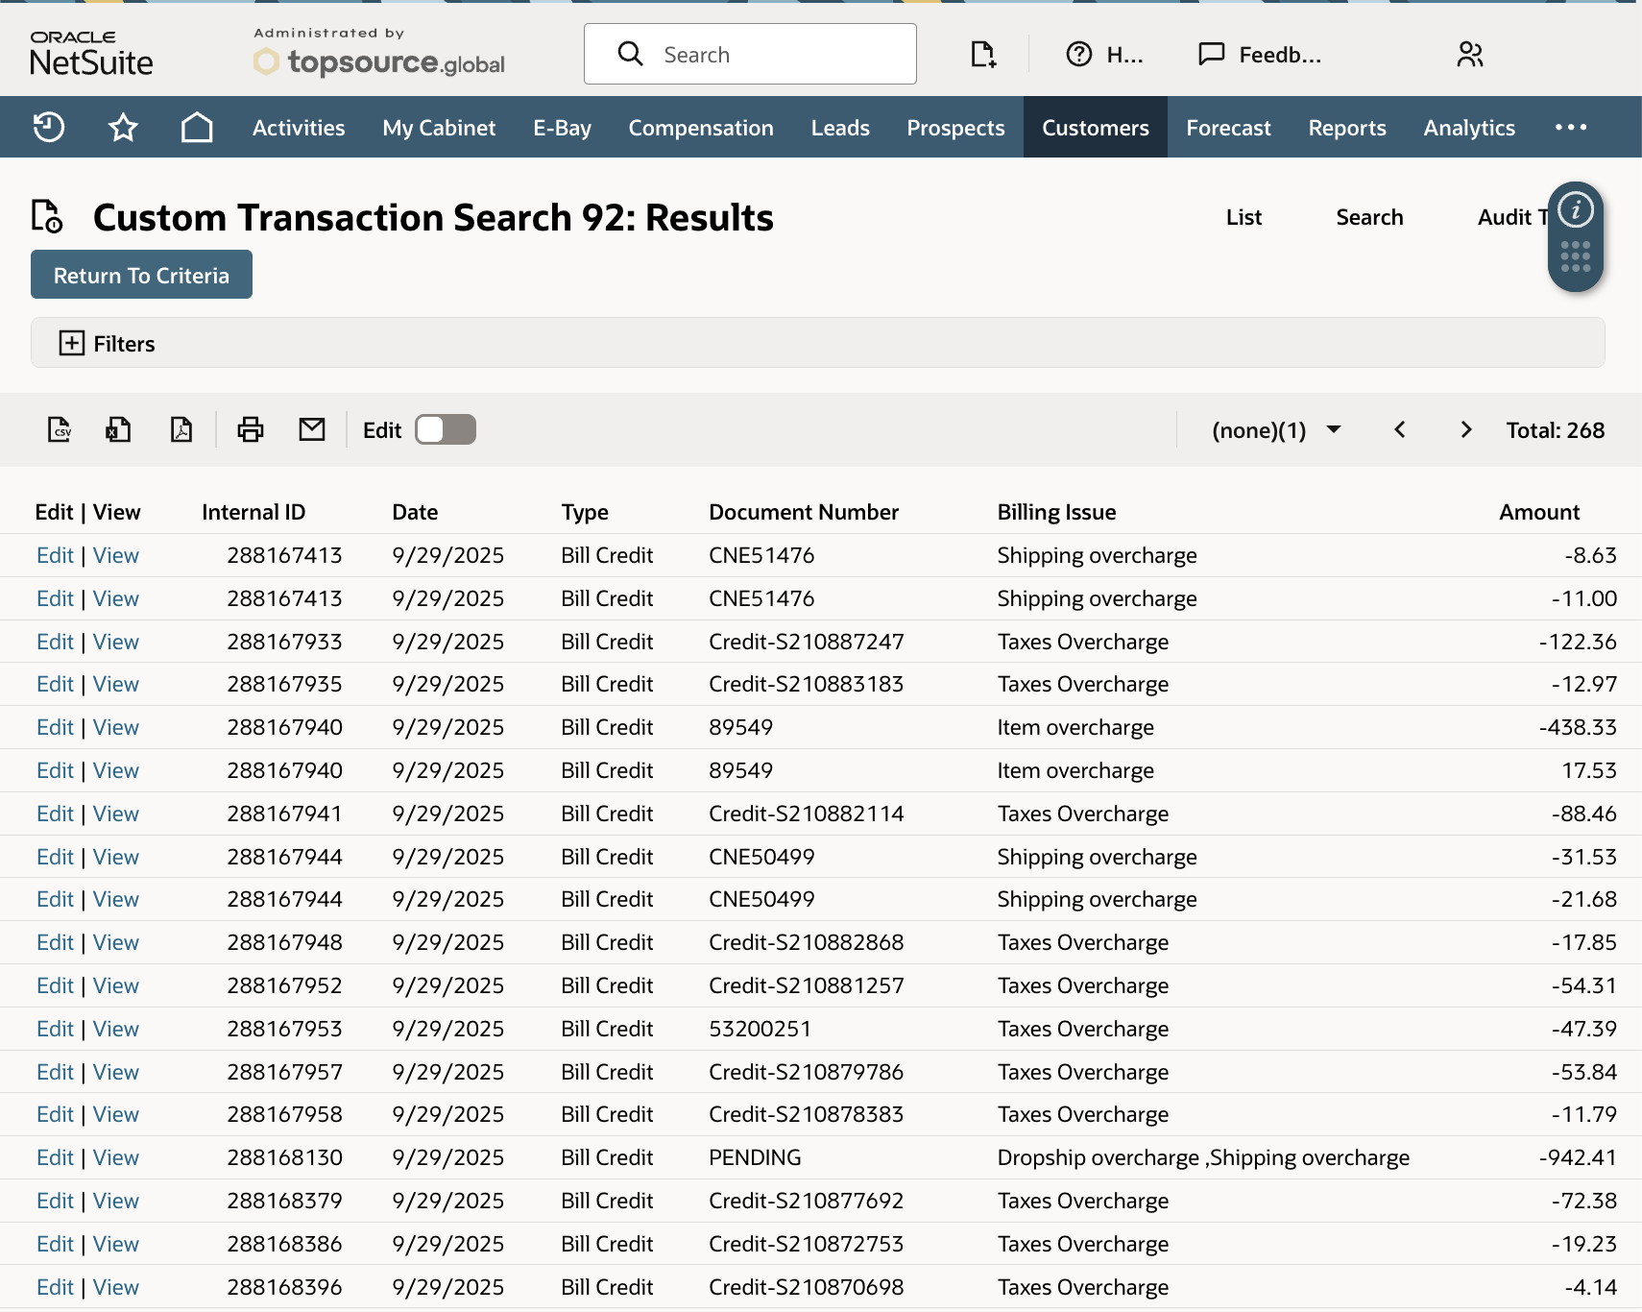The height and width of the screenshot is (1312, 1642).
Task: Click the Audit Trail link
Action: point(1512,217)
